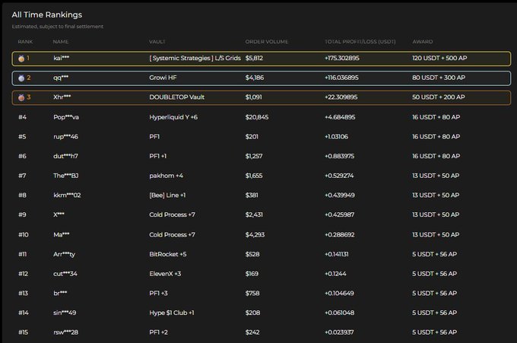Select the TOTAL PROFIT/LOSS (USDT) header
This screenshot has width=517, height=343.
[360, 42]
